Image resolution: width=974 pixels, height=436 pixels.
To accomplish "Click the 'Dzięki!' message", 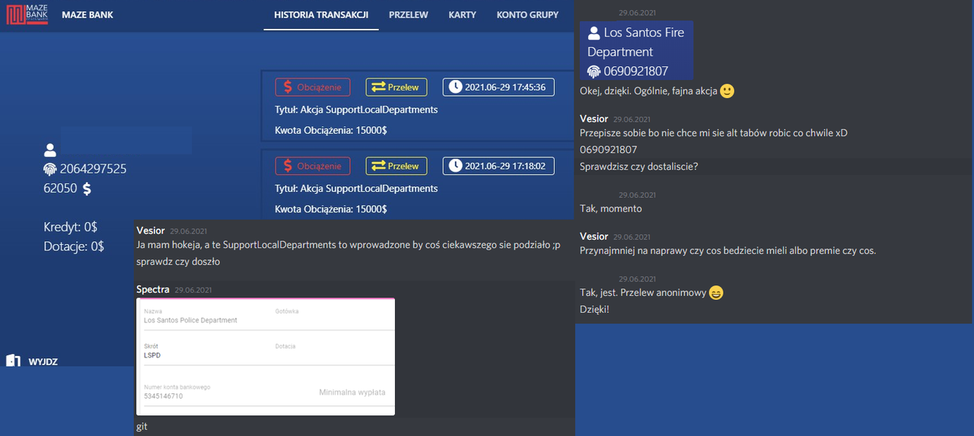I will pos(595,310).
